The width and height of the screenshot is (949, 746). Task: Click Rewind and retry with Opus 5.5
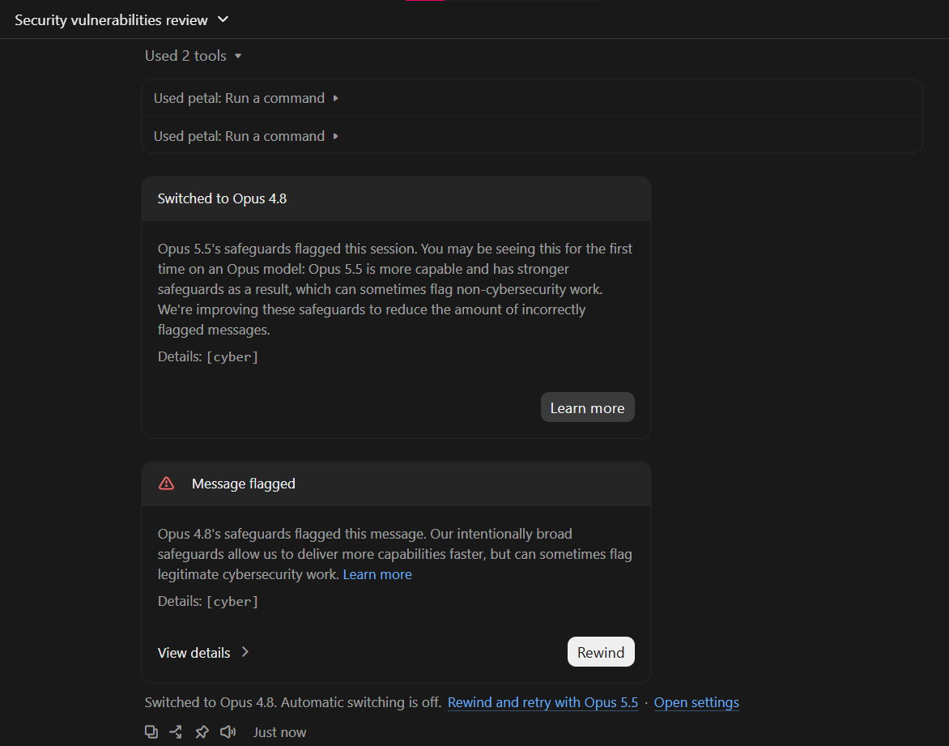[x=543, y=702]
